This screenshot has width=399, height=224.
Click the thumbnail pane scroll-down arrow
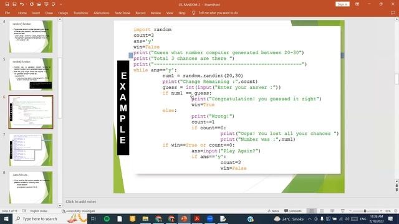(x=60, y=206)
